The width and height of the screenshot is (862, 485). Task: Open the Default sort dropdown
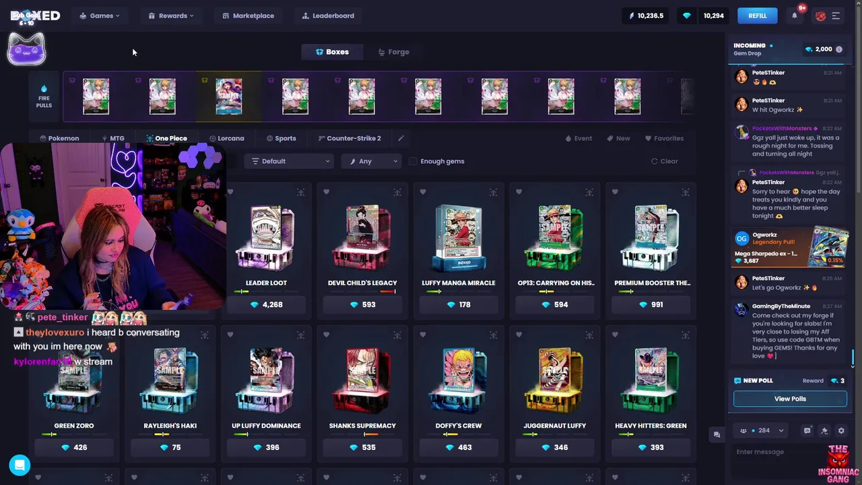coord(289,161)
